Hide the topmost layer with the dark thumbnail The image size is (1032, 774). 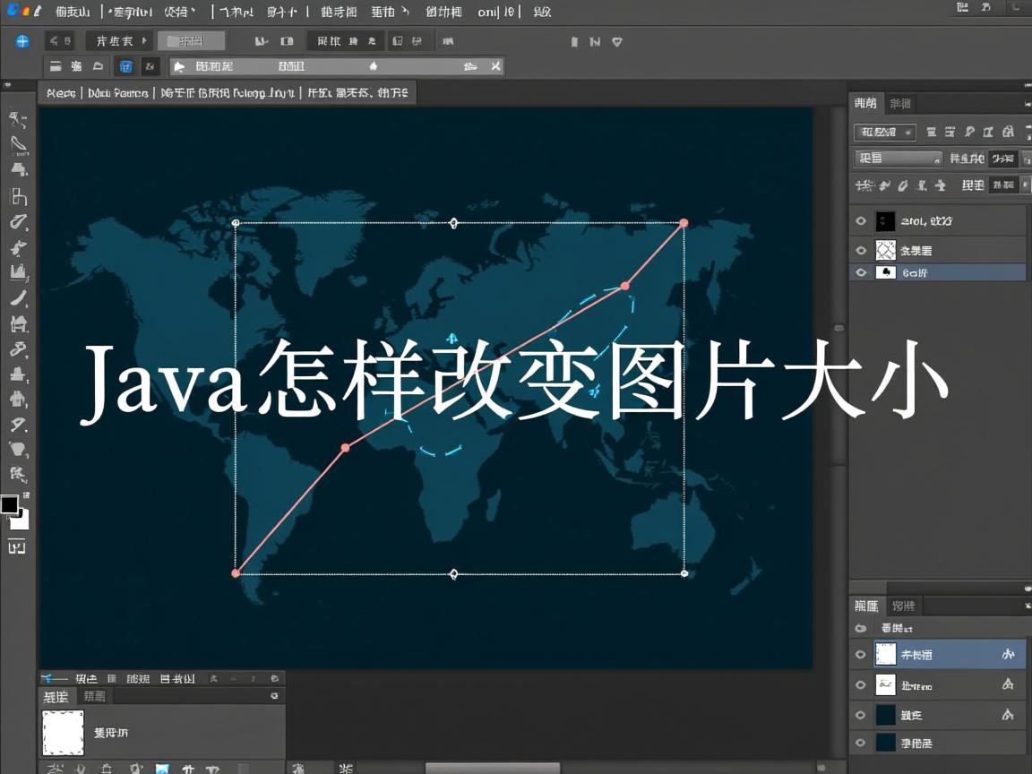click(860, 220)
